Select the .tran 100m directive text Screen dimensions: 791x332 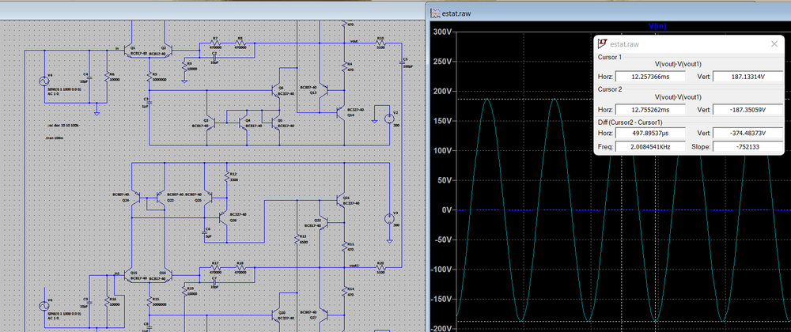pyautogui.click(x=55, y=137)
